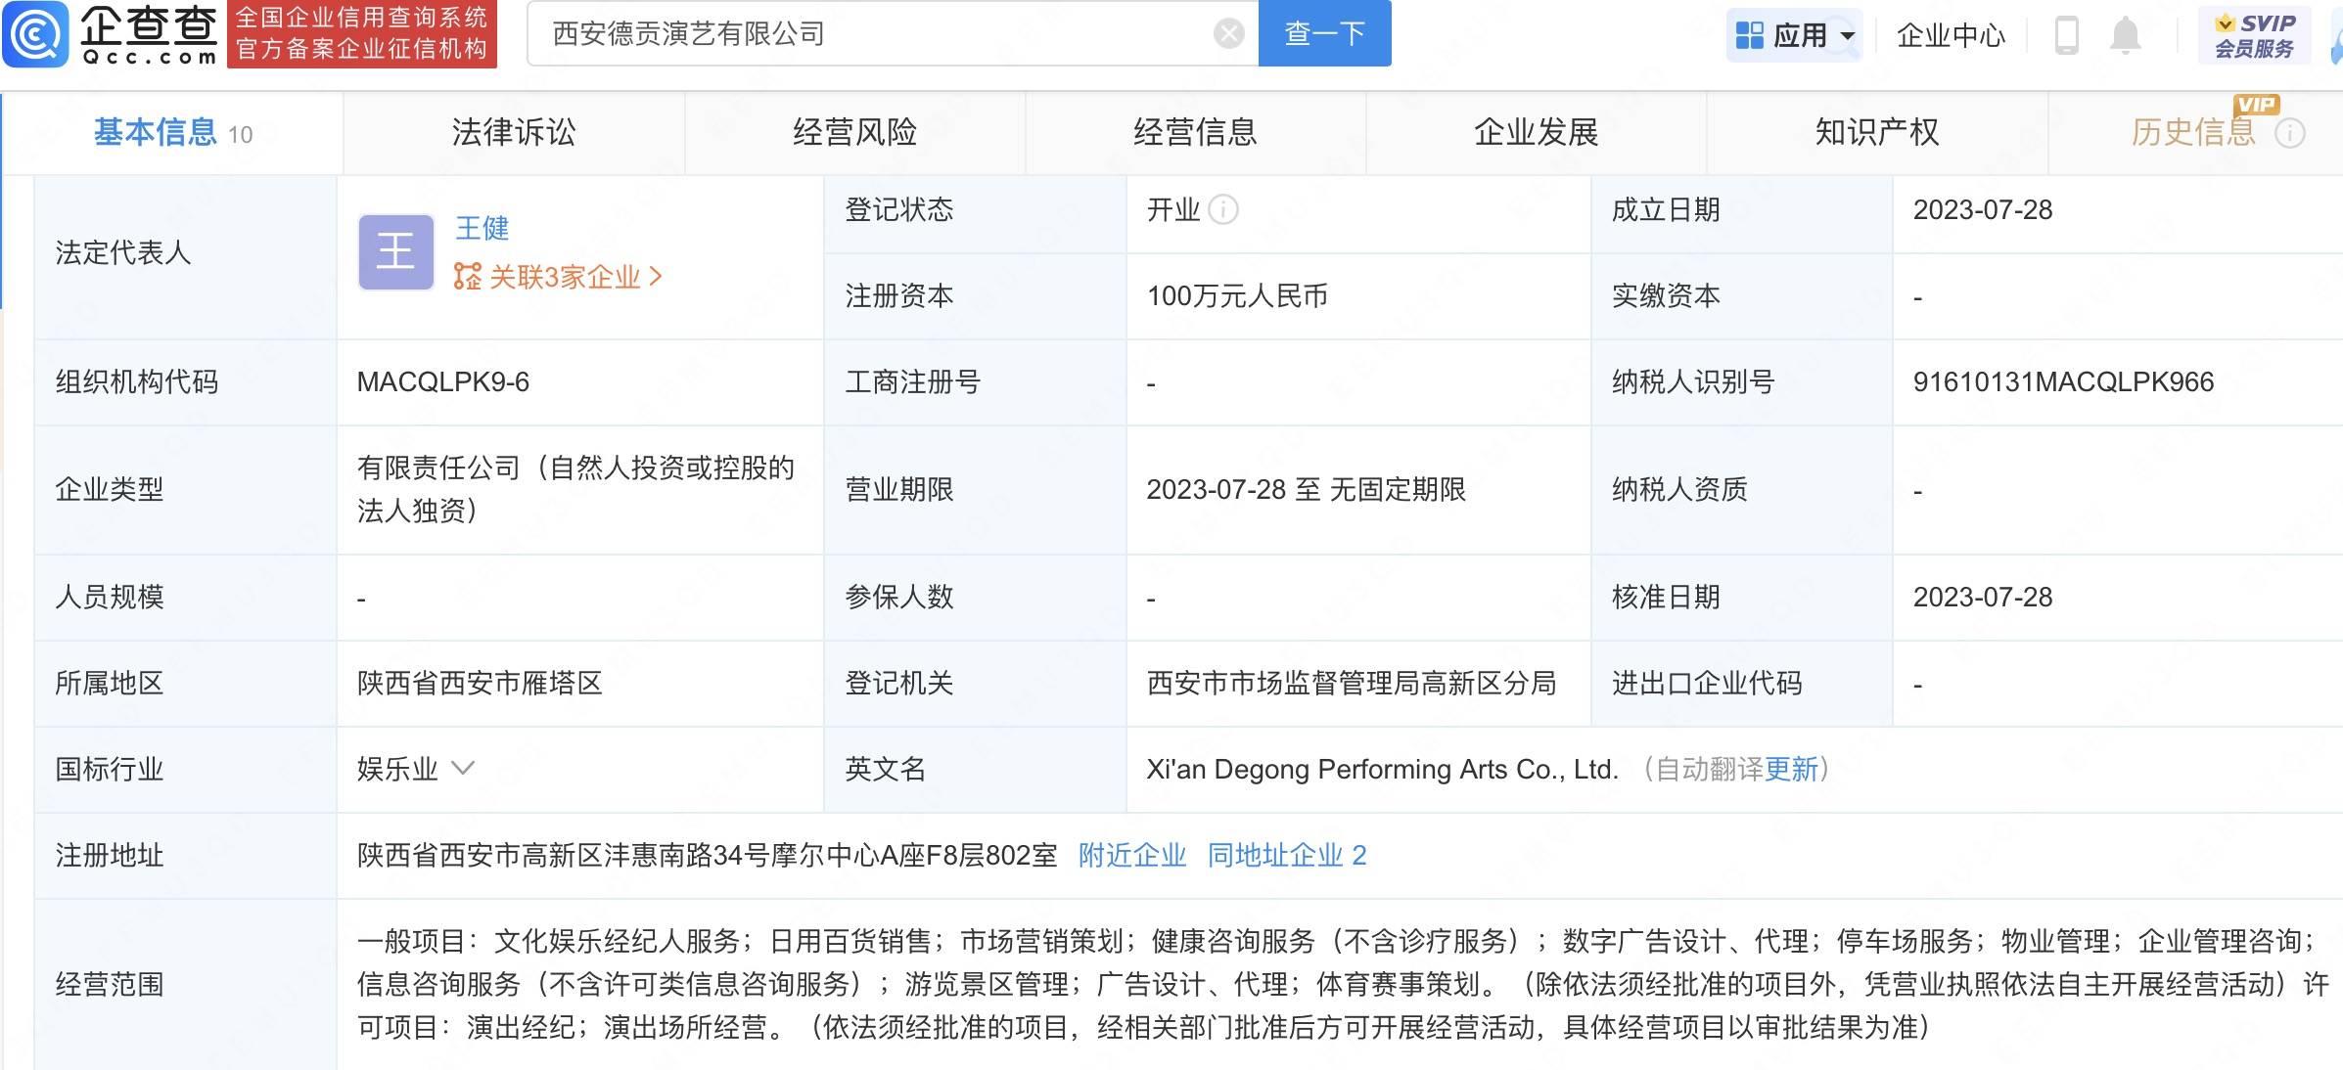
Task: Click the 王 avatar thumbnail
Action: tap(395, 252)
